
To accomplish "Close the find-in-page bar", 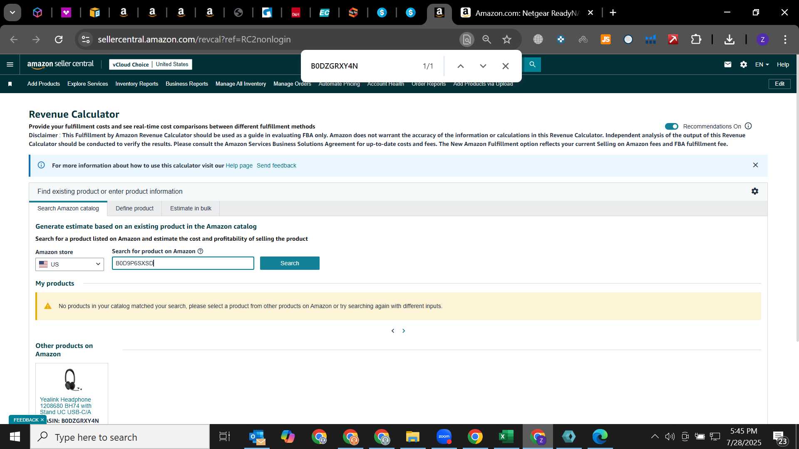I will pos(505,66).
